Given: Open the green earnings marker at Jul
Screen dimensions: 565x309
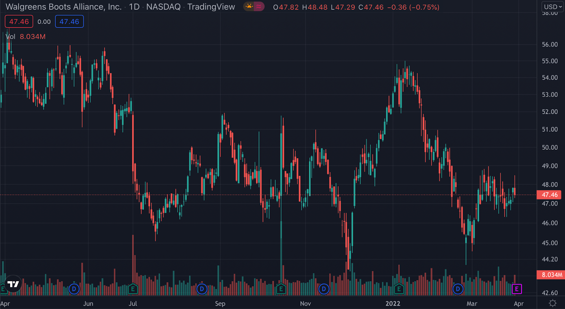Looking at the screenshot, I should (x=133, y=289).
